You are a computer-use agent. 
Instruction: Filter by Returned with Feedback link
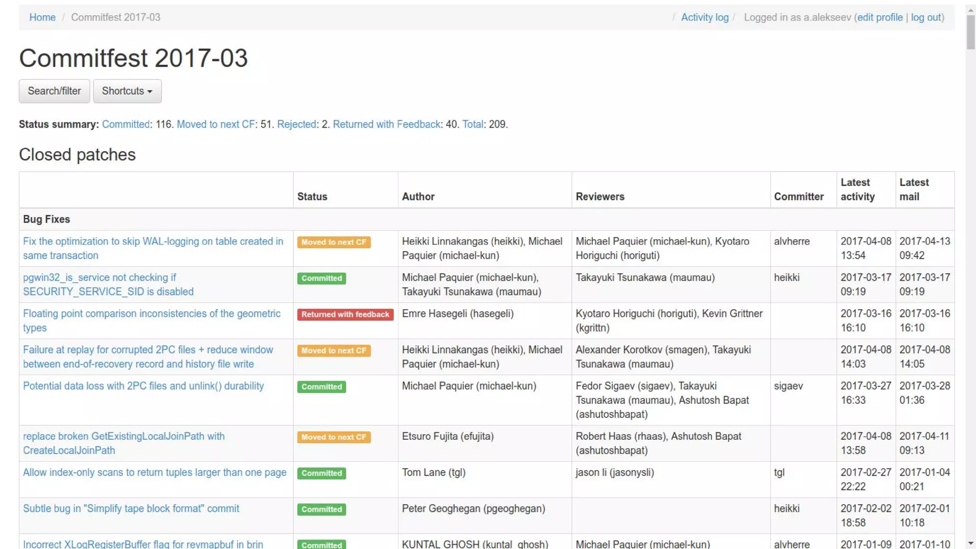point(386,124)
